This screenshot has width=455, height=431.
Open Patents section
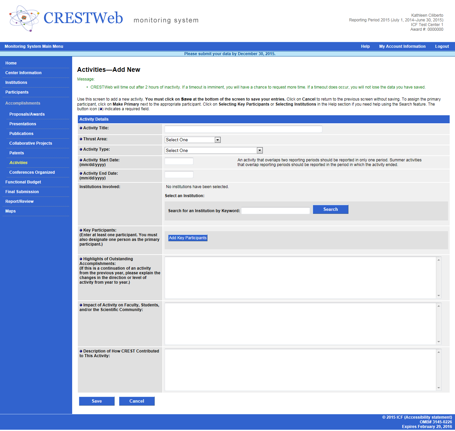point(17,153)
